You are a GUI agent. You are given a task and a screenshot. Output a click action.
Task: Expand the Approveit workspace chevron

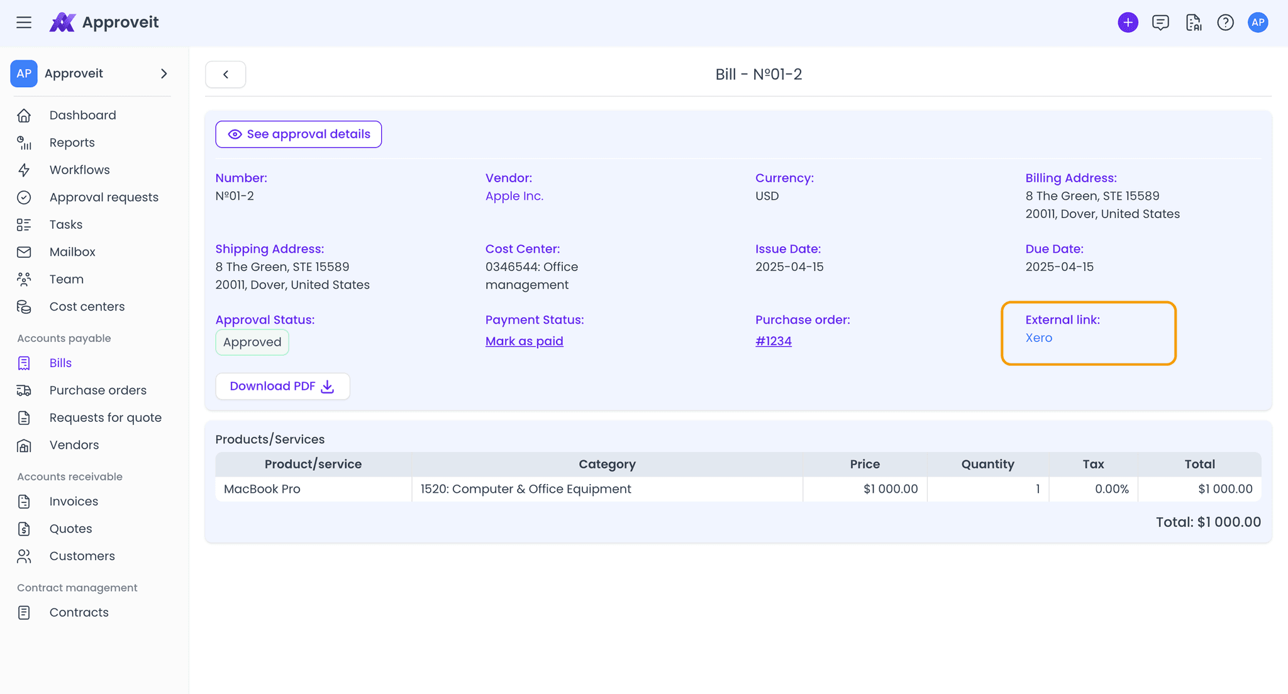coord(164,74)
